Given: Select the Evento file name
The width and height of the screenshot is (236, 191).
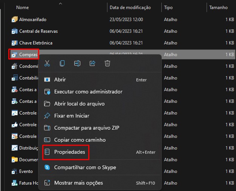Looking at the screenshot, I should coord(26,171).
